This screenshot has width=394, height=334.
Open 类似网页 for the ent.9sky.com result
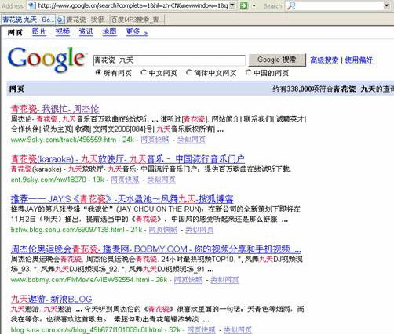tap(161, 180)
